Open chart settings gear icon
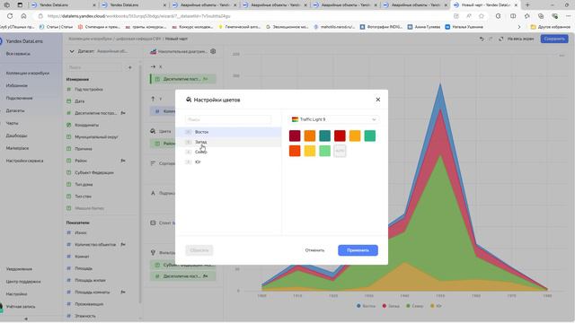Viewport: 575px width, 323px height. pos(213,51)
